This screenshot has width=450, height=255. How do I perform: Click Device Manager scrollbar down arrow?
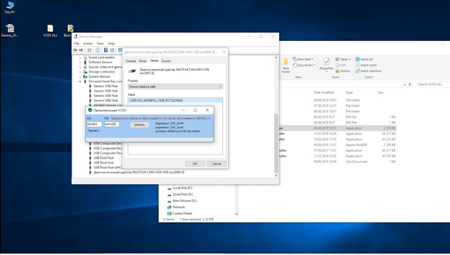point(277,175)
